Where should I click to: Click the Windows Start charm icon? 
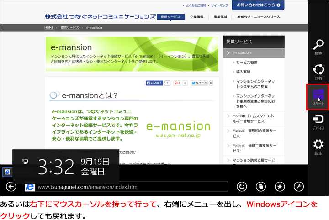pyautogui.click(x=318, y=97)
